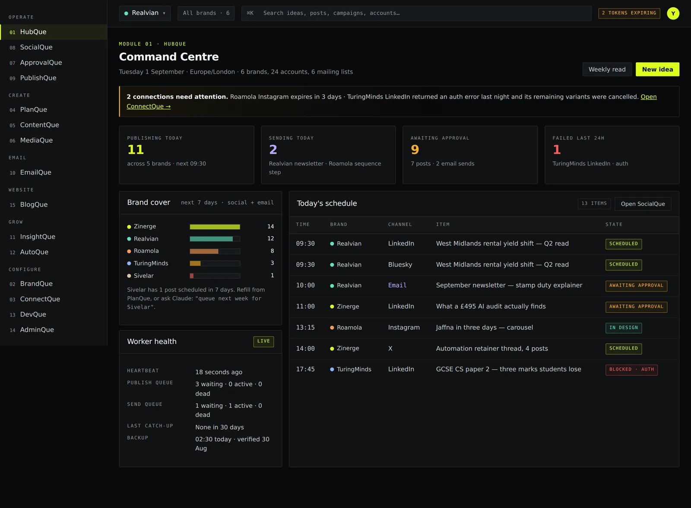Click the LIVE badge in Worker health
The height and width of the screenshot is (508, 691).
[263, 342]
